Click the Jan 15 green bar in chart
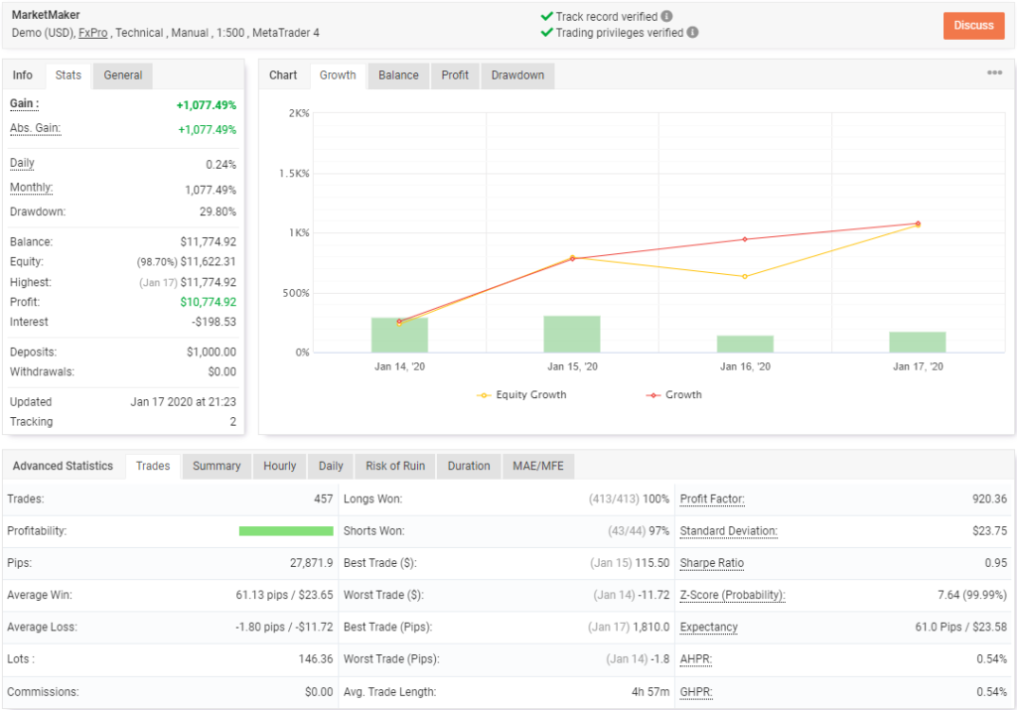The width and height of the screenshot is (1017, 710). click(x=572, y=334)
